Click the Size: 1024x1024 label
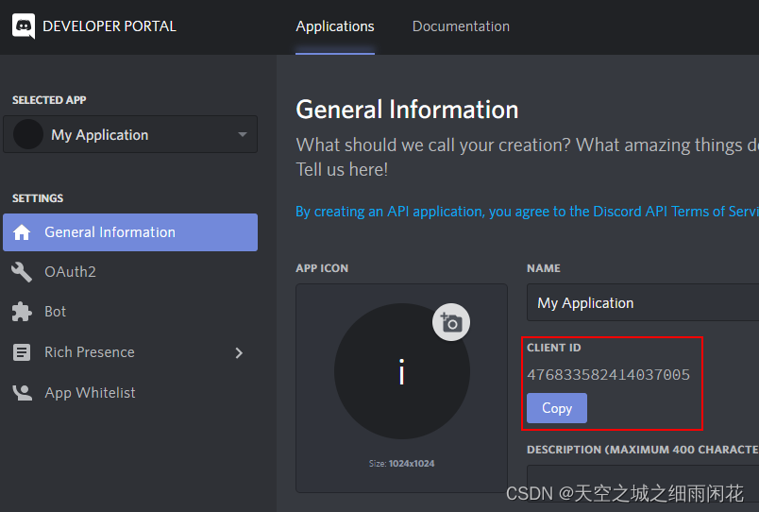Image resolution: width=759 pixels, height=512 pixels. coord(402,464)
